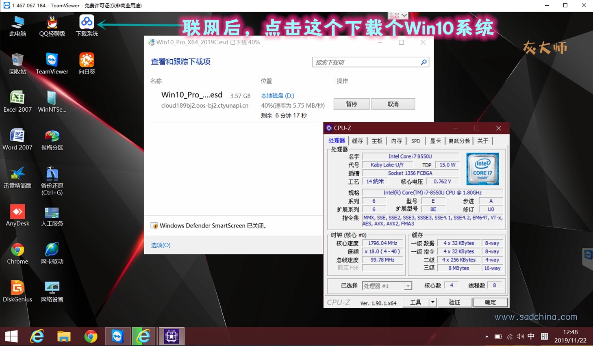593x346 pixels.
Task: Switch to the 内存 tab in CPU-Z
Action: point(397,141)
